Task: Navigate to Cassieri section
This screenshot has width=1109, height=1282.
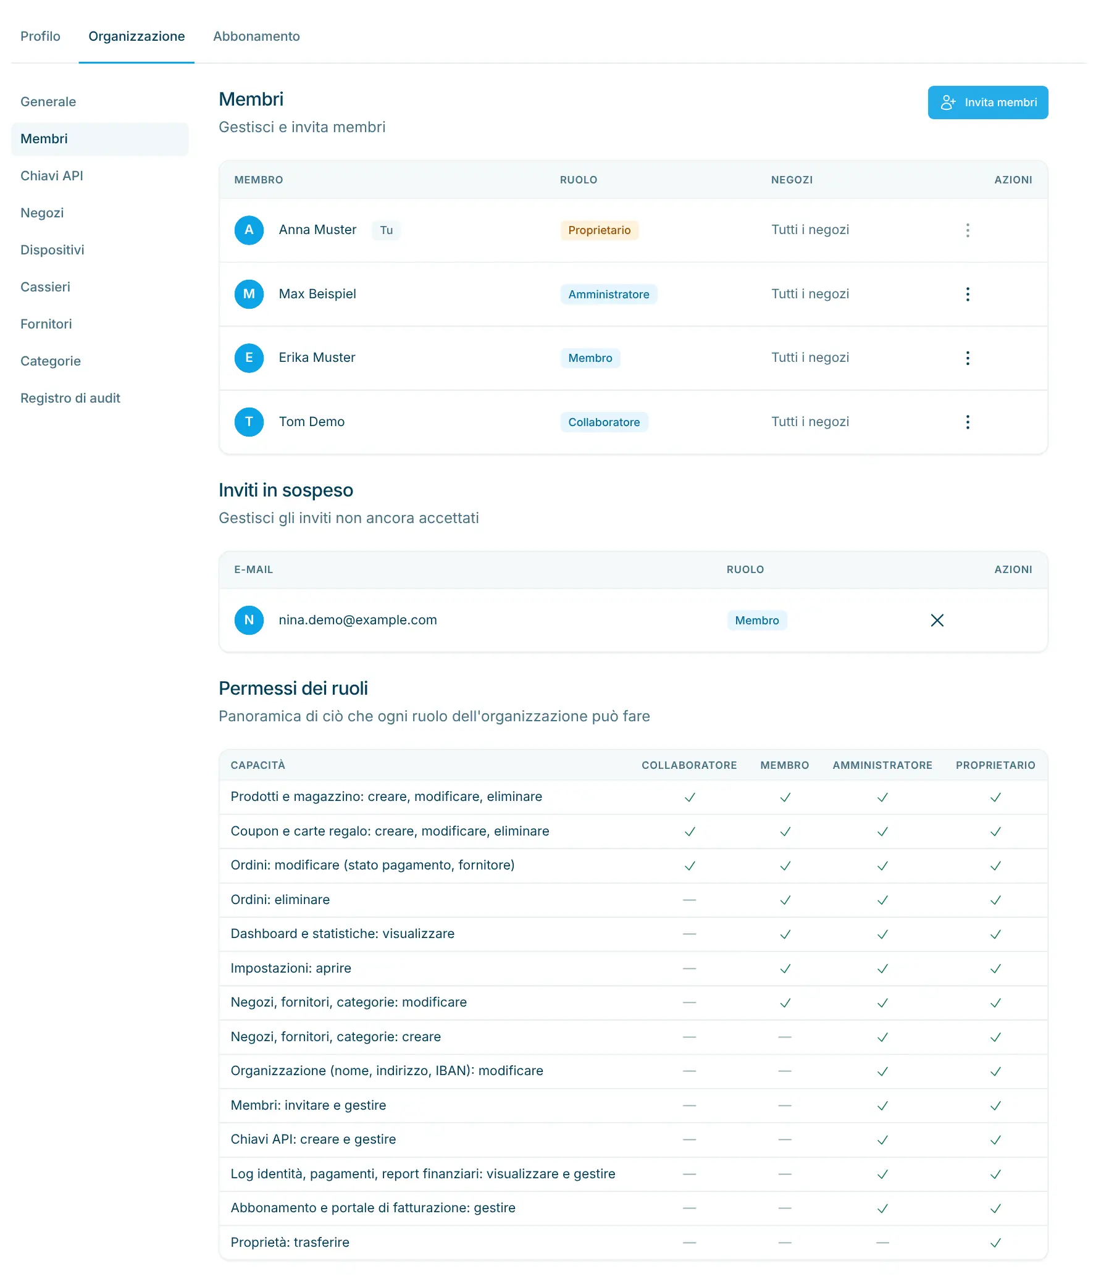Action: click(x=99, y=287)
